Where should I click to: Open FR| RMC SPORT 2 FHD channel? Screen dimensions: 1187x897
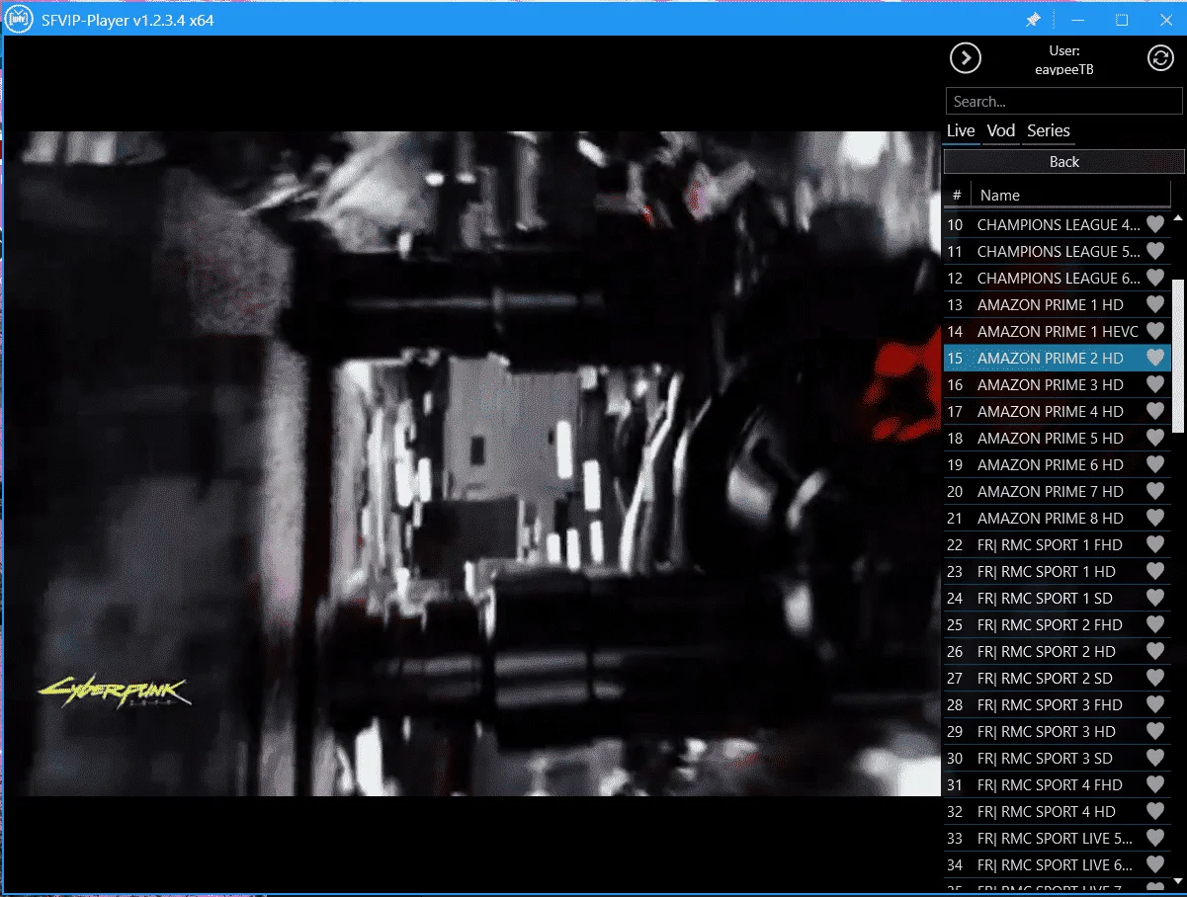point(1058,624)
